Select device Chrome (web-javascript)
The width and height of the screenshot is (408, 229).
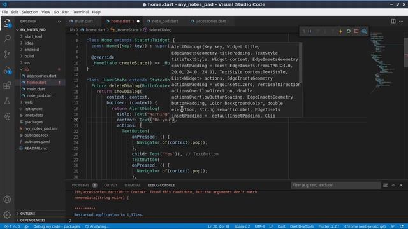pos(365,226)
